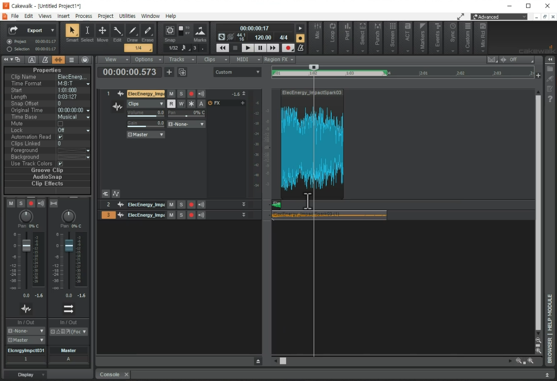
Task: Arm track 3 for recording
Action: (191, 215)
